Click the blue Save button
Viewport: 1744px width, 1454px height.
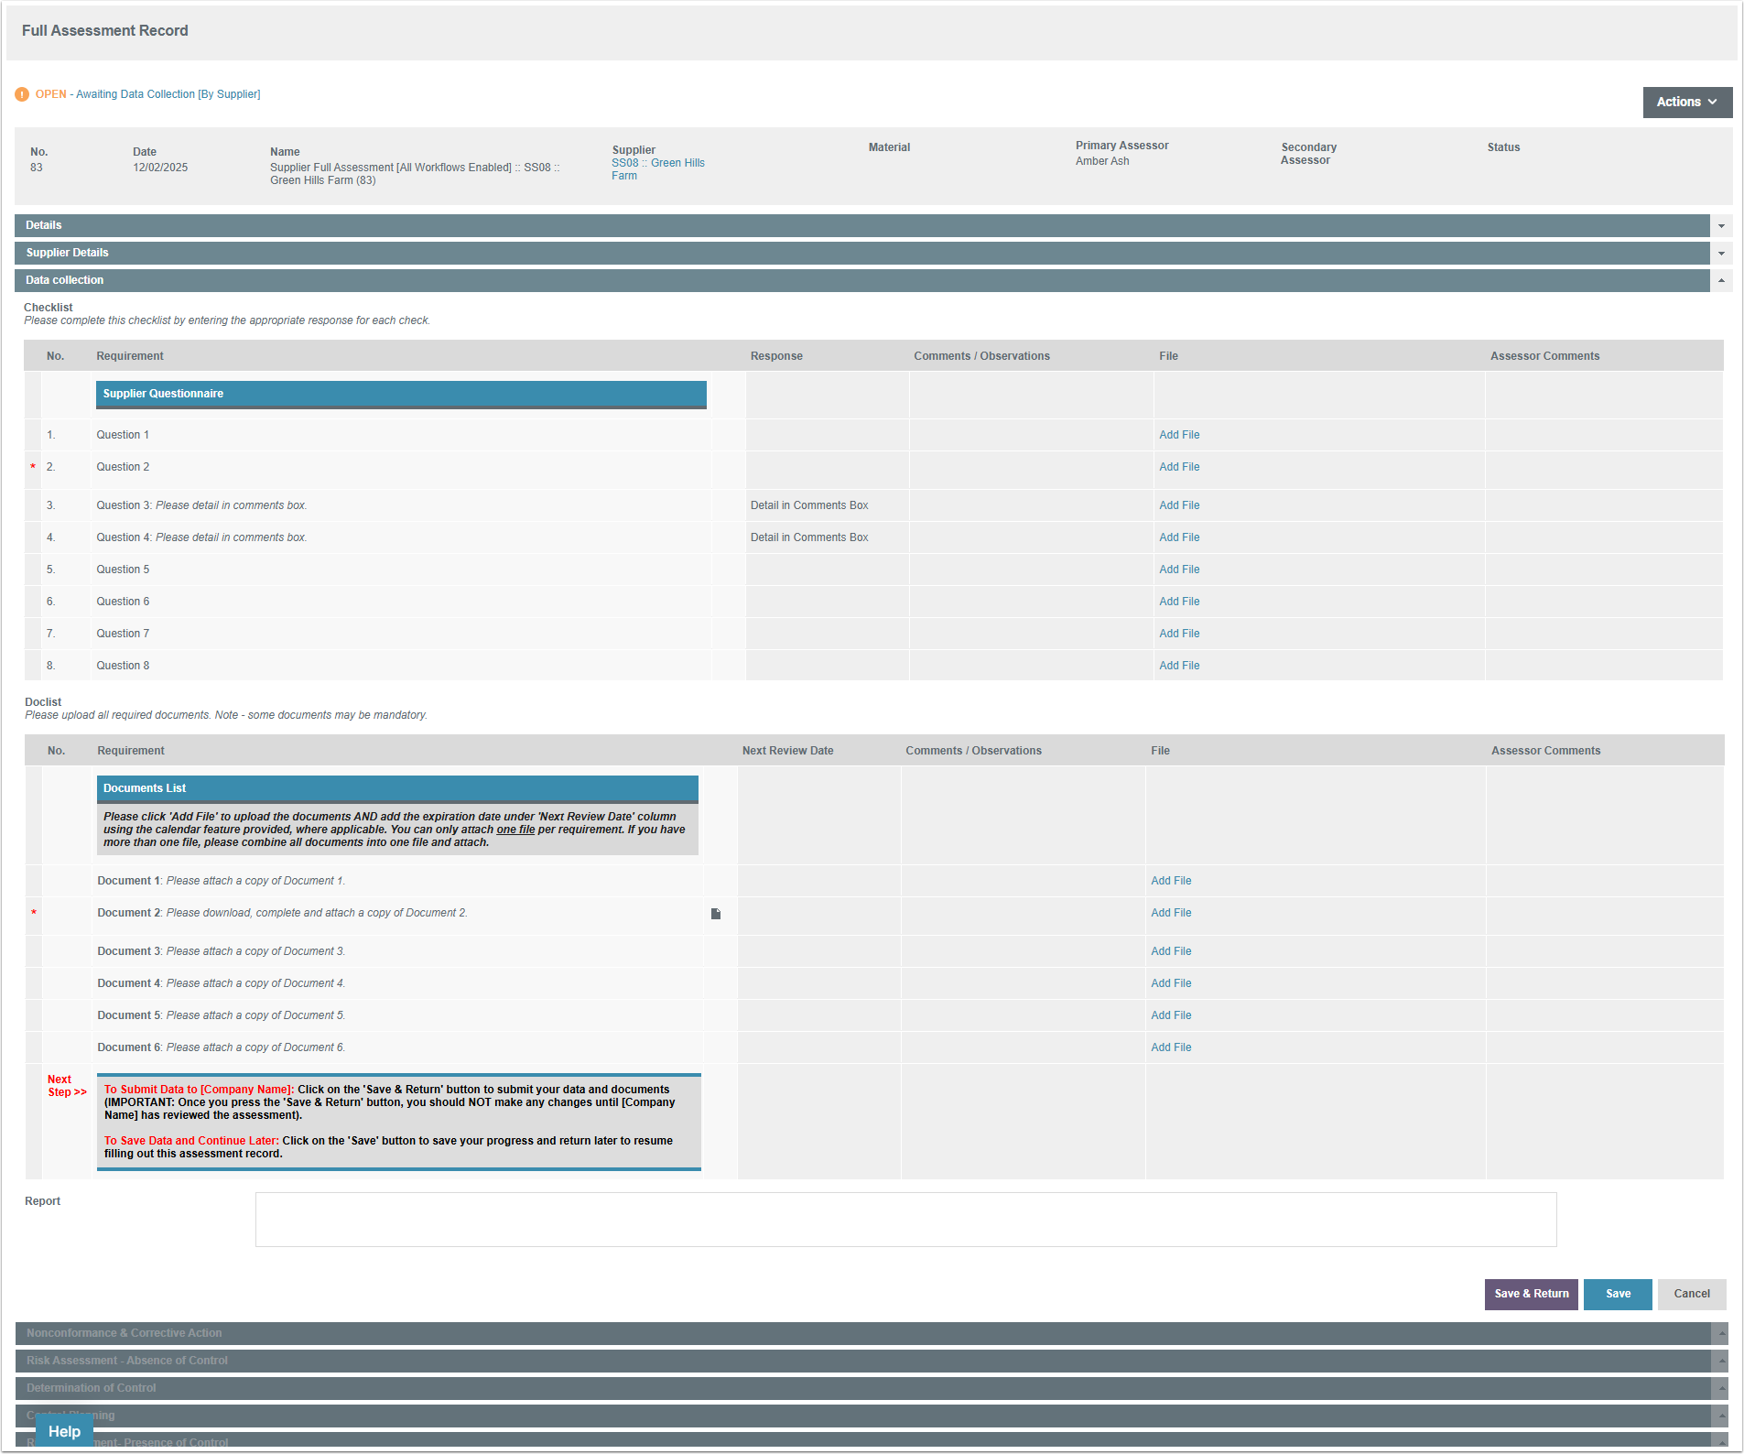1617,1294
